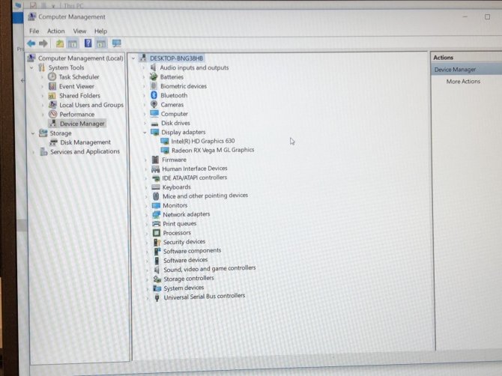Click the Back arrow toolbar icon
Screen dimensions: 502x376
click(31, 43)
